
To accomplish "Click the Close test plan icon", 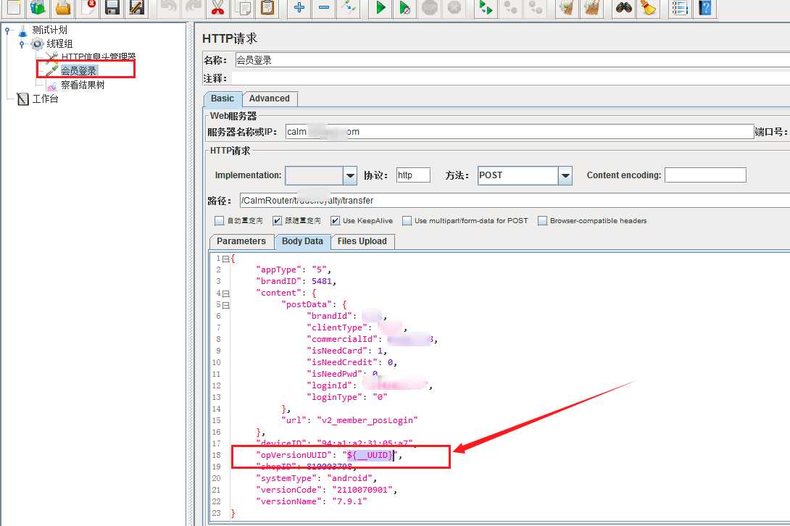I will (x=88, y=7).
